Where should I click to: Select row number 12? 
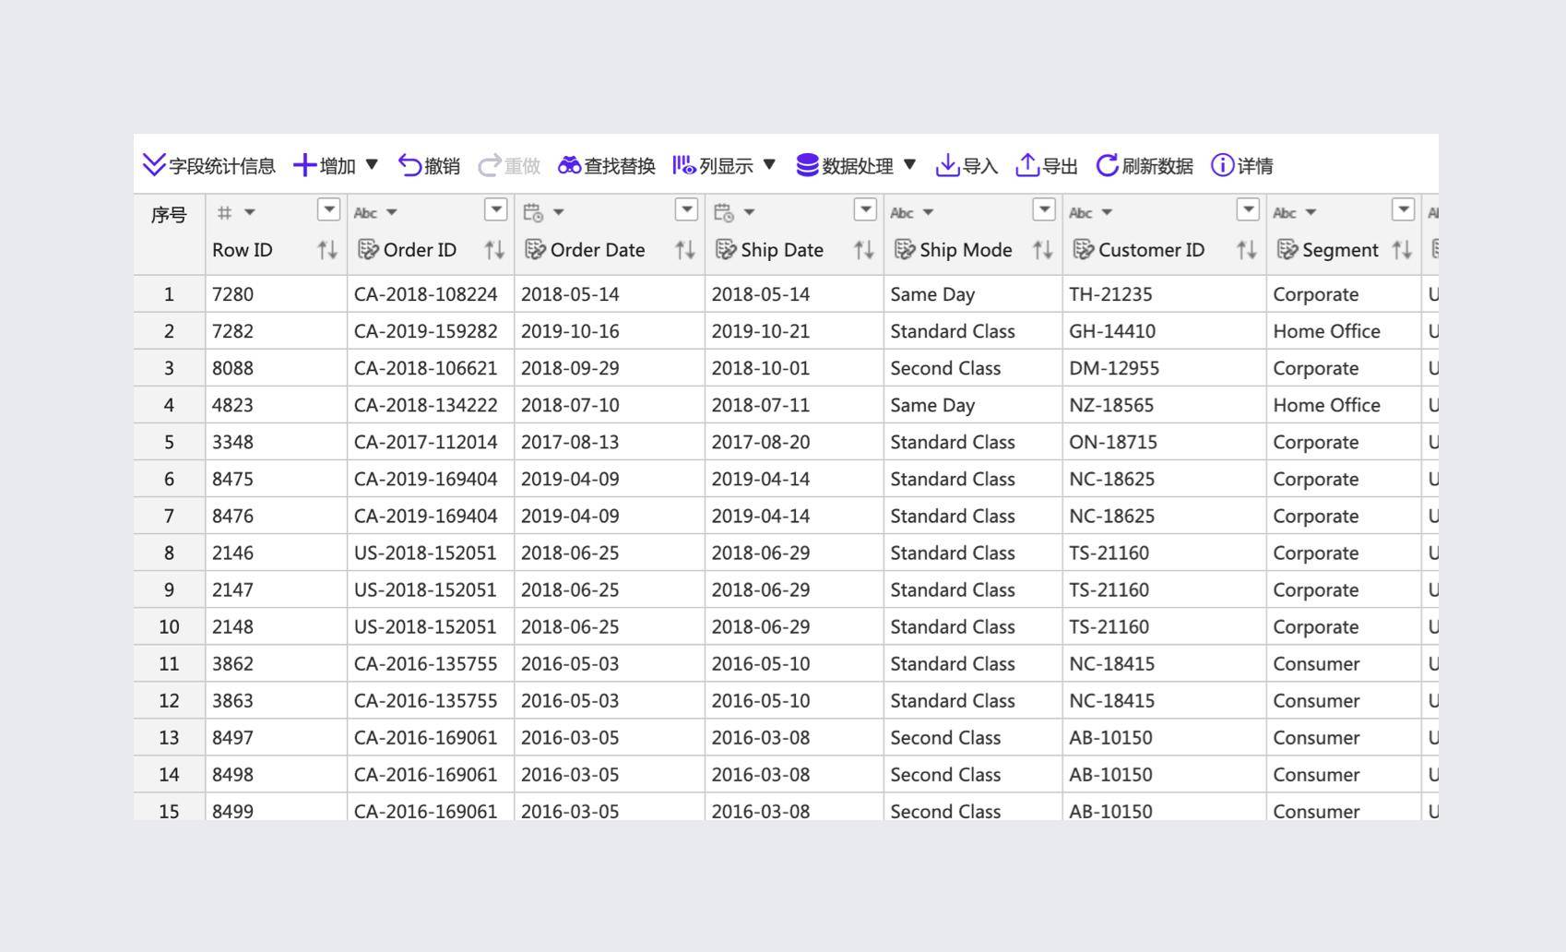tap(170, 700)
